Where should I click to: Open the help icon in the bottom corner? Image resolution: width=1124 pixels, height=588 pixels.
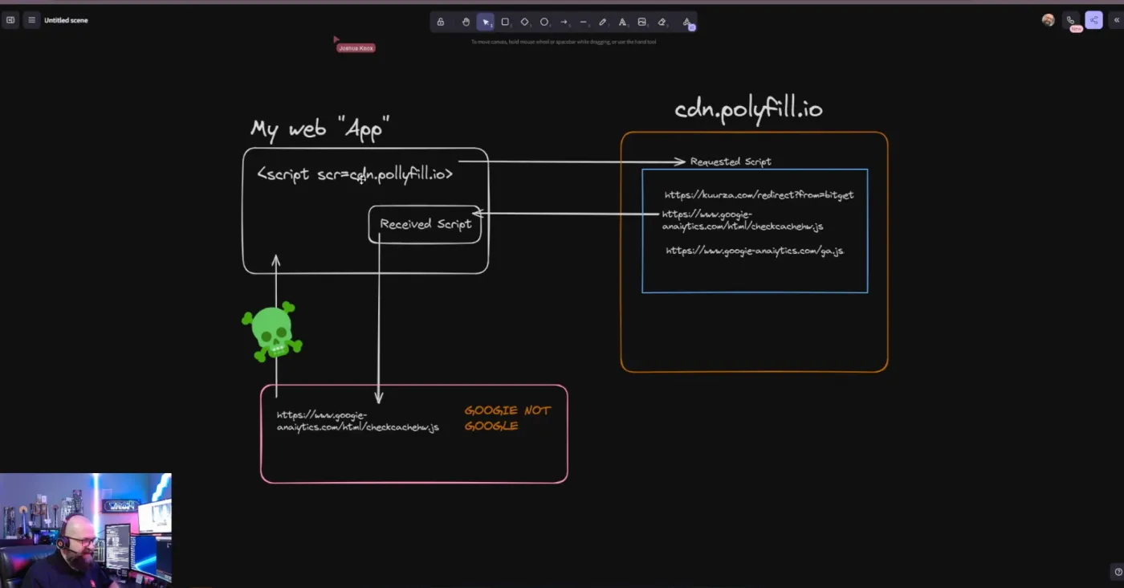coord(1118,572)
